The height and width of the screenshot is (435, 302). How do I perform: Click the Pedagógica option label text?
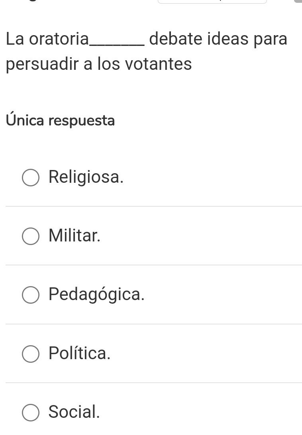[96, 295]
